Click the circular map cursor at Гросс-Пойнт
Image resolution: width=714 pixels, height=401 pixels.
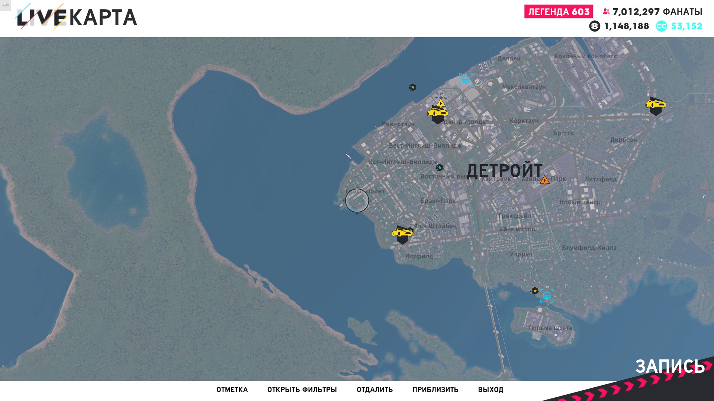coord(357,200)
